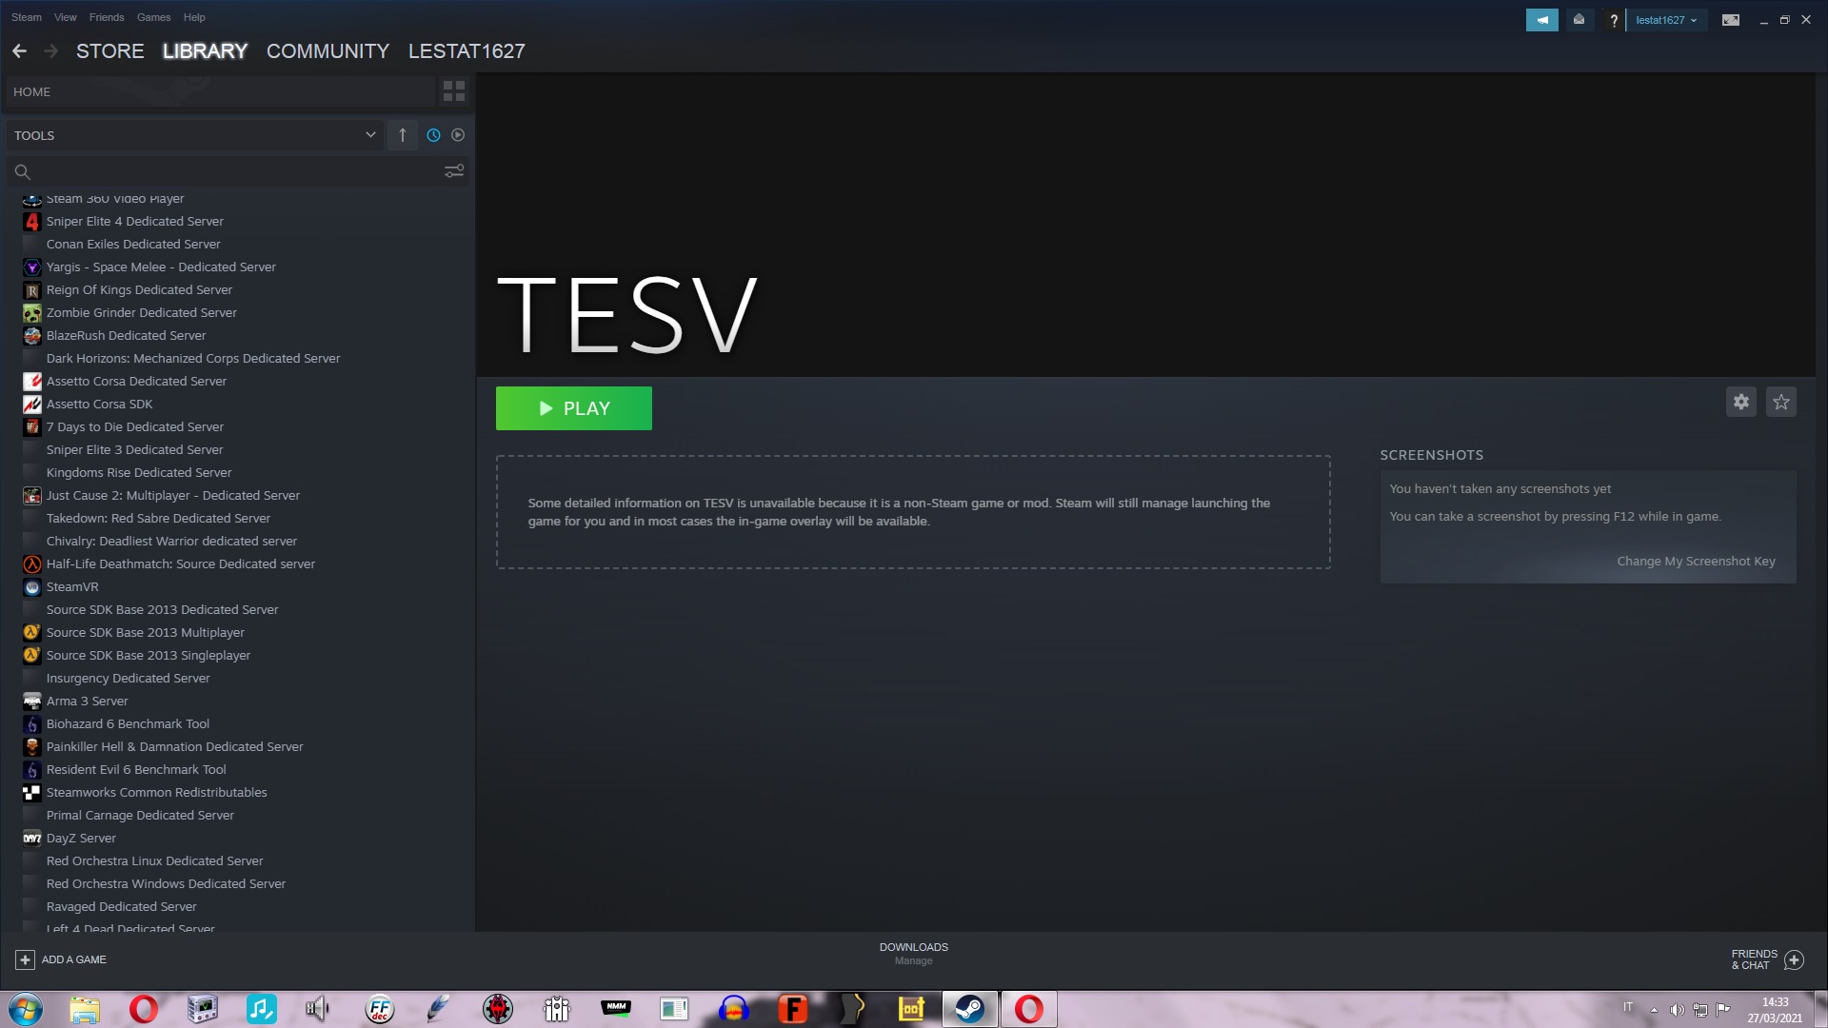Open the LIBRARY tab
This screenshot has width=1828, height=1028.
(205, 51)
